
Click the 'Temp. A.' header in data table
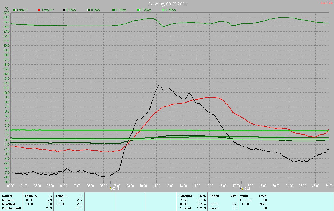tap(31, 196)
